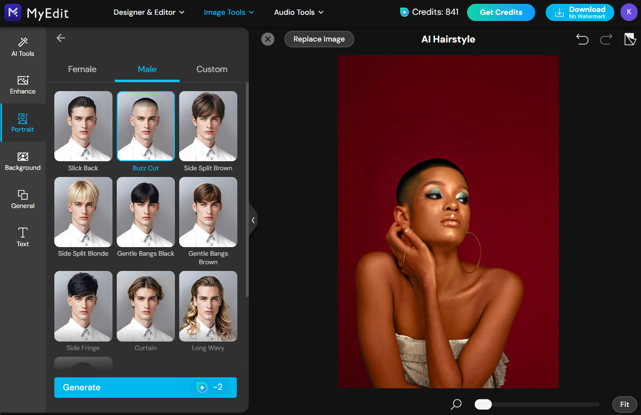Undo the last hairstyle edit
The width and height of the screenshot is (641, 415).
pos(582,39)
